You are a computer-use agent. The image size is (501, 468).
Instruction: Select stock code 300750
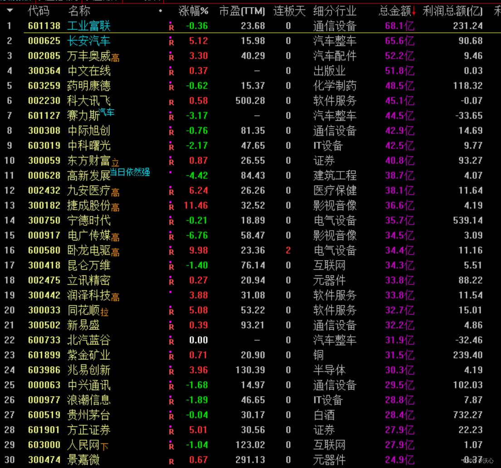click(44, 220)
